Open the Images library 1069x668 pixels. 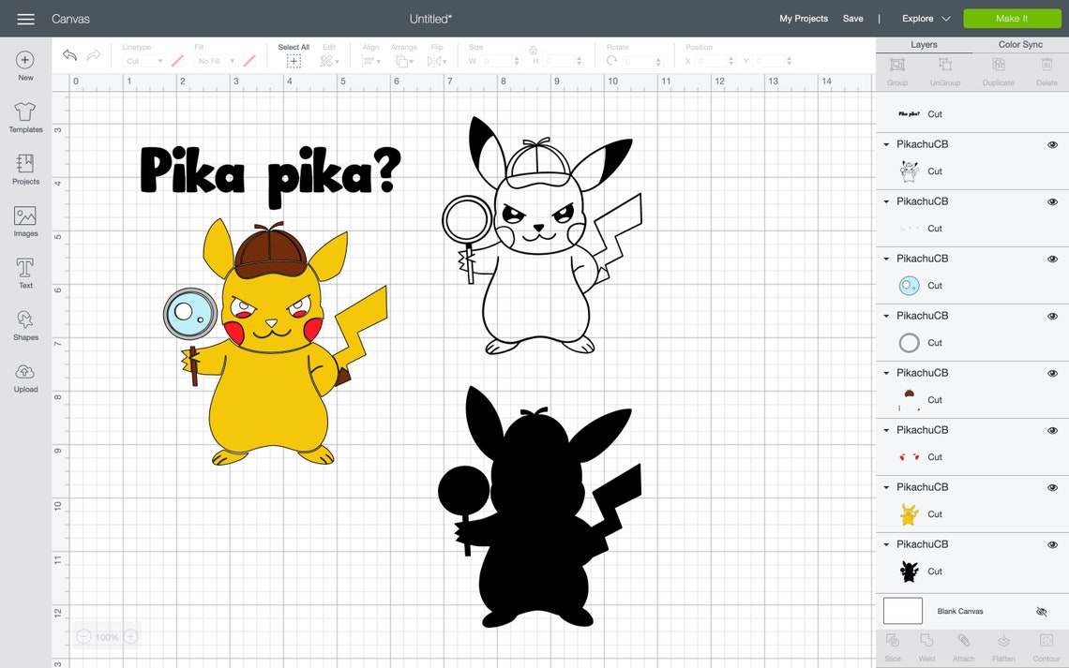point(25,221)
